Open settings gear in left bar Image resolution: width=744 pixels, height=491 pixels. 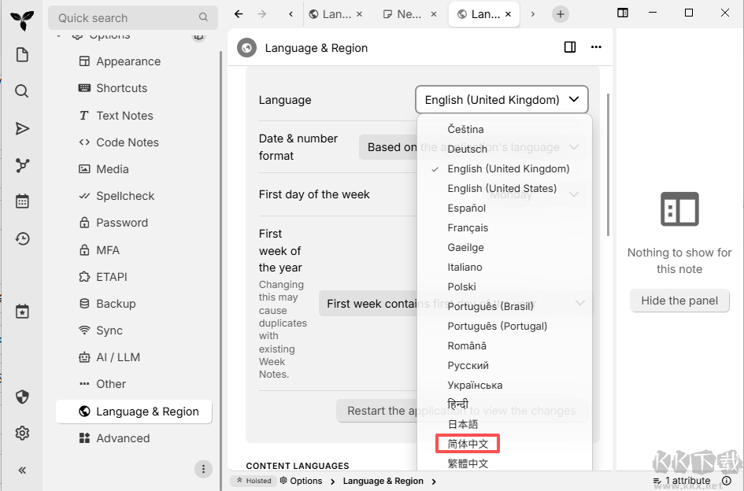coord(22,433)
